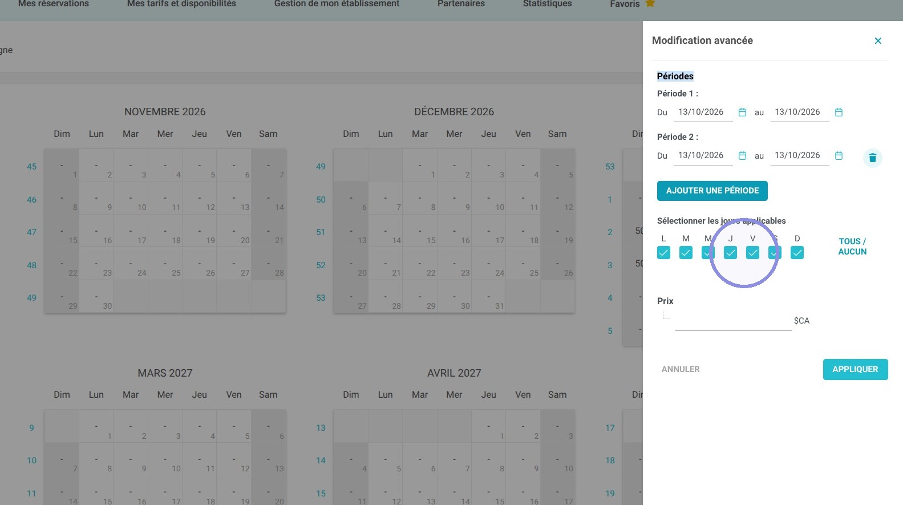Open the Statistiques menu
903x505 pixels.
(x=547, y=4)
